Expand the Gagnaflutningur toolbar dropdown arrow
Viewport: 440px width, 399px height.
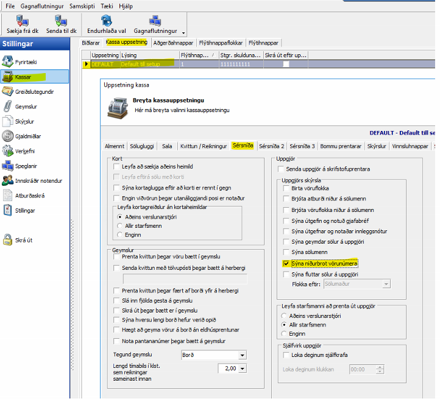coord(183,32)
